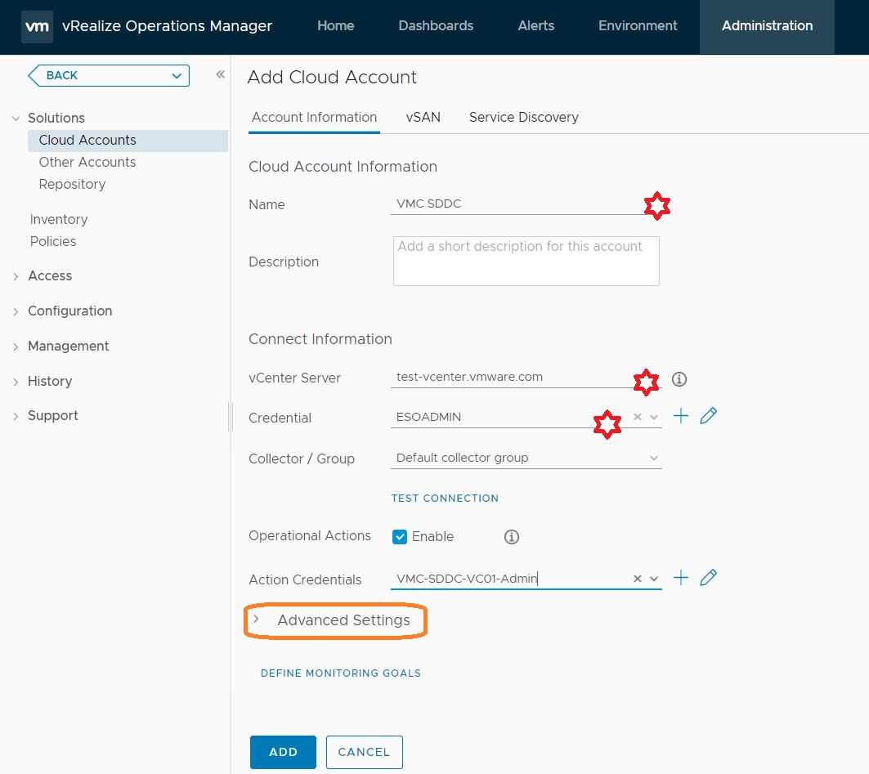Clear the ESOADMIN credential selection

coord(638,418)
